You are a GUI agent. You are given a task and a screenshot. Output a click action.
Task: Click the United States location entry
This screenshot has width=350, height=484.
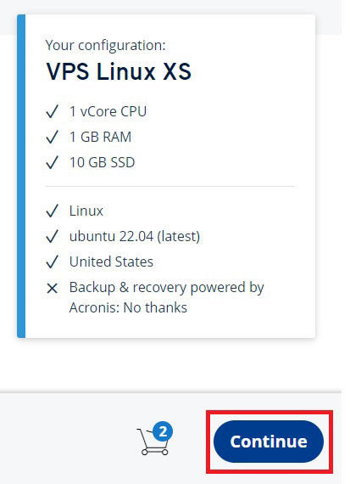coord(111,262)
